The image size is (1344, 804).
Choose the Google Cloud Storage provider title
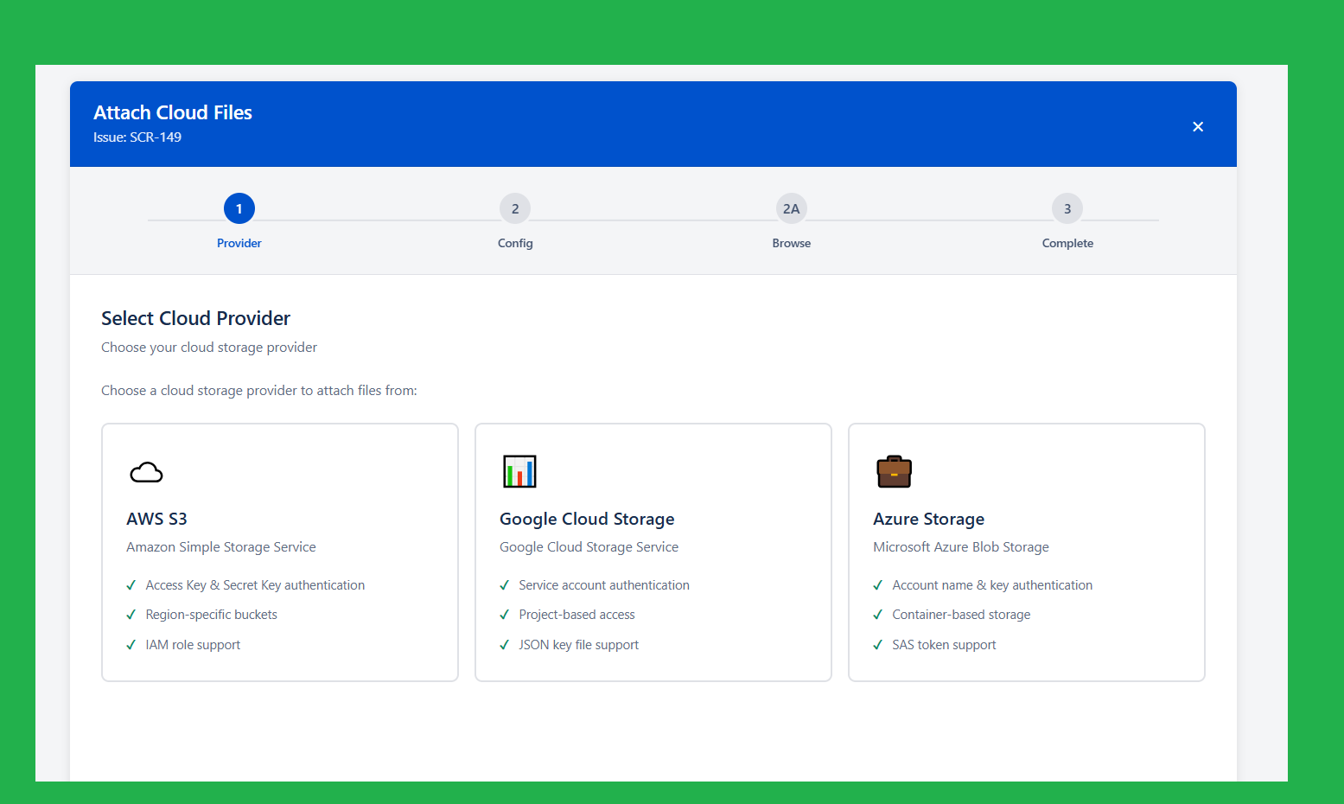tap(587, 519)
